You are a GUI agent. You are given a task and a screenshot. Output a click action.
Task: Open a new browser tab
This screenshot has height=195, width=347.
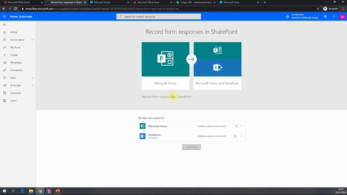click(x=265, y=2)
